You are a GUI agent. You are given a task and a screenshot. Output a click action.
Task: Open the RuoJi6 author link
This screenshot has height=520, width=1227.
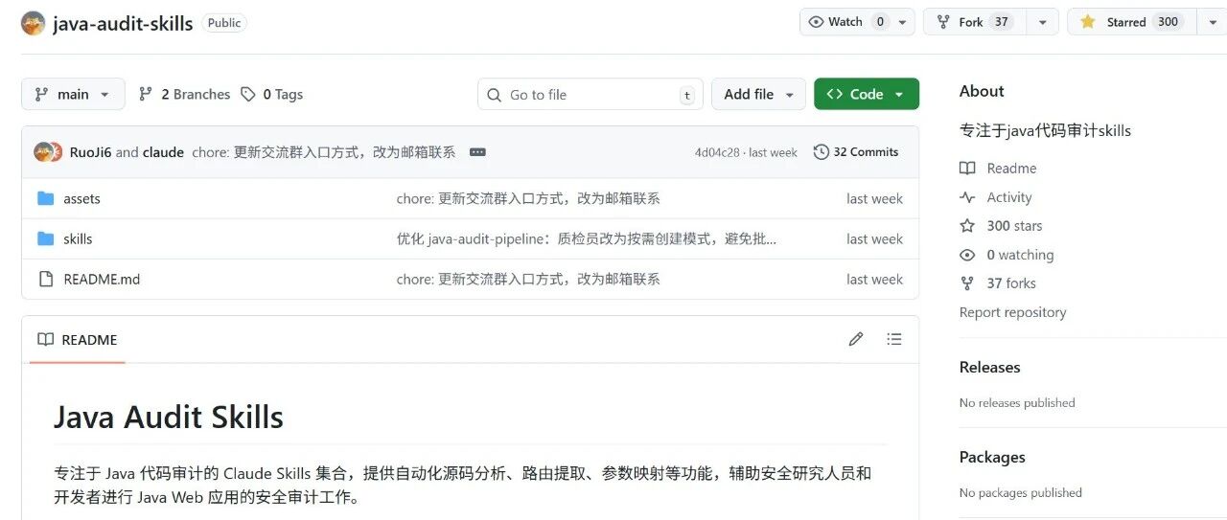pos(90,152)
